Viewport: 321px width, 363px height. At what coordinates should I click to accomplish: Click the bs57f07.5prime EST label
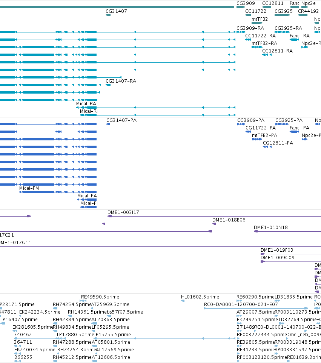click(125, 312)
